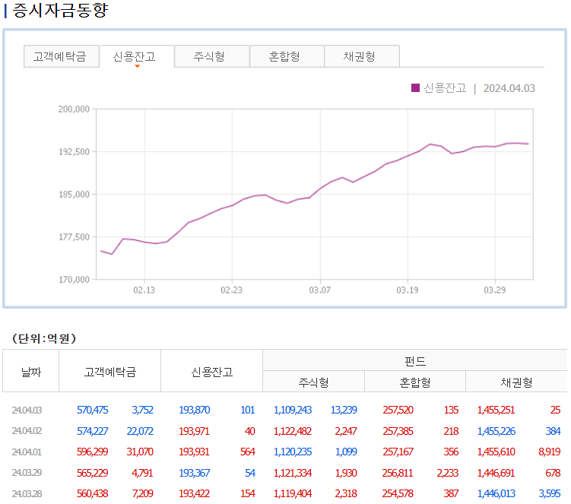Click the value 193,422 in 신용잔고 column
The width and height of the screenshot is (571, 504).
click(195, 494)
